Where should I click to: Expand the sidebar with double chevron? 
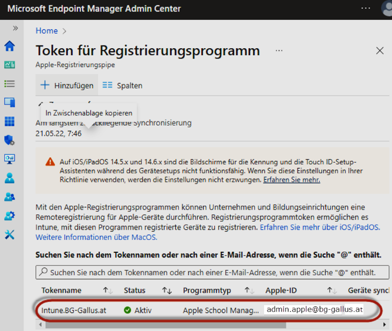click(15, 28)
